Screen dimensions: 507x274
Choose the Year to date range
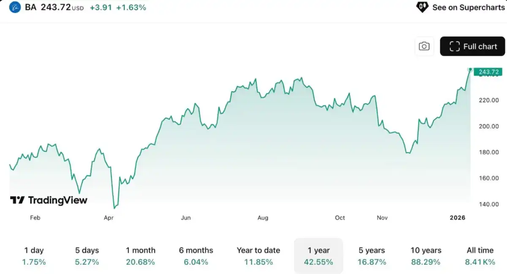258,256
